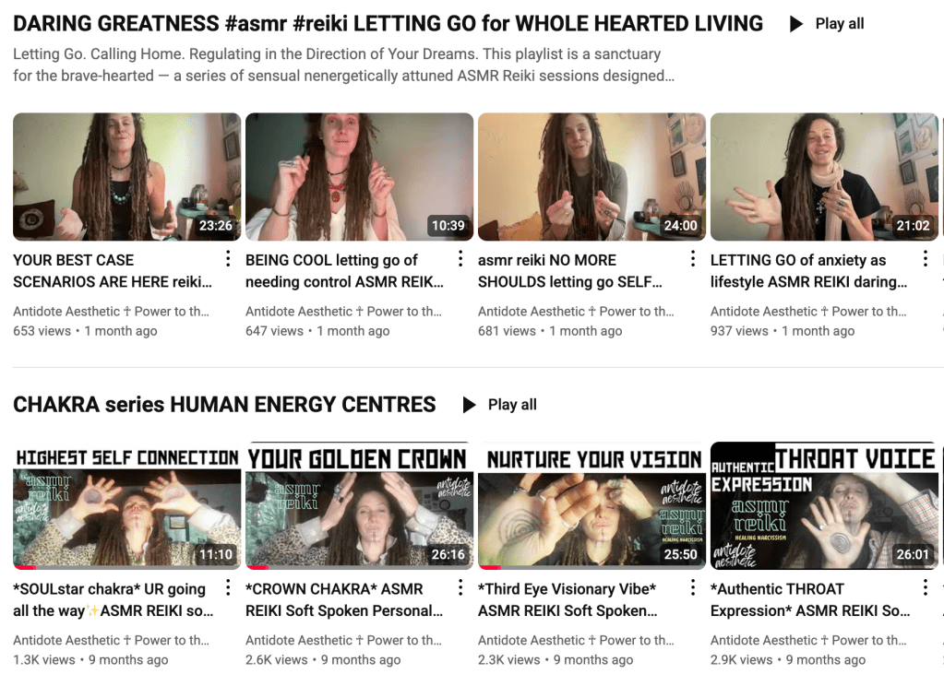Open more actions for Third Eye Visionary video
Image resolution: width=944 pixels, height=686 pixels.
[692, 587]
